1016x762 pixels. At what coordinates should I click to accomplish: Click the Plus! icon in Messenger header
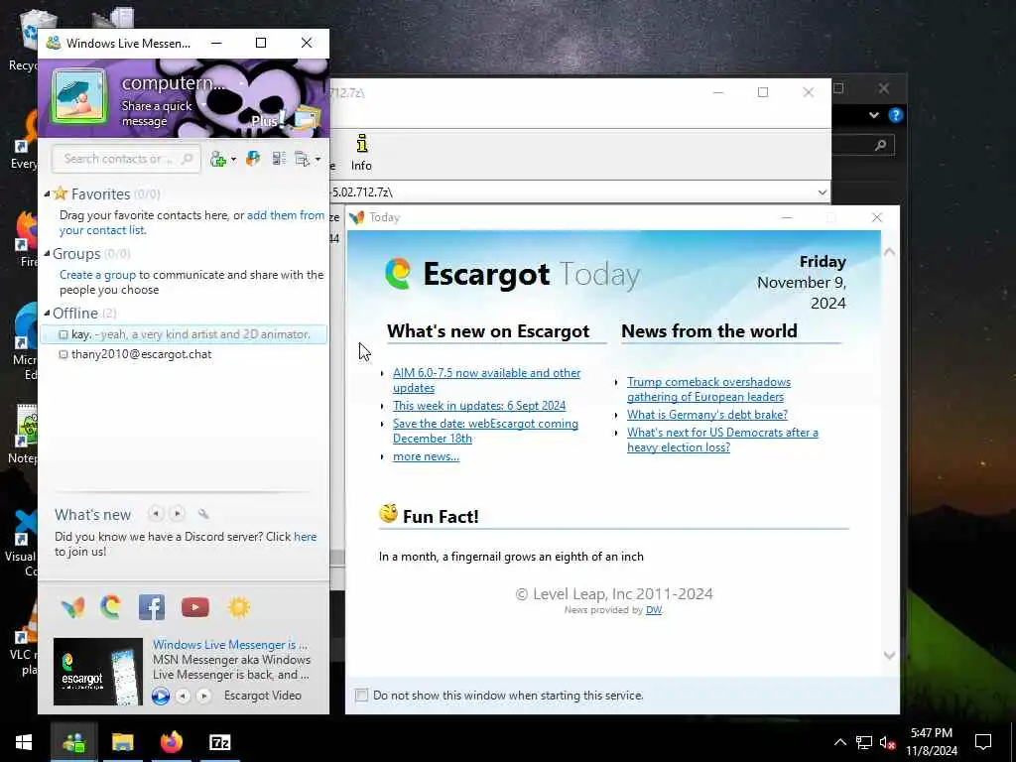[268, 120]
